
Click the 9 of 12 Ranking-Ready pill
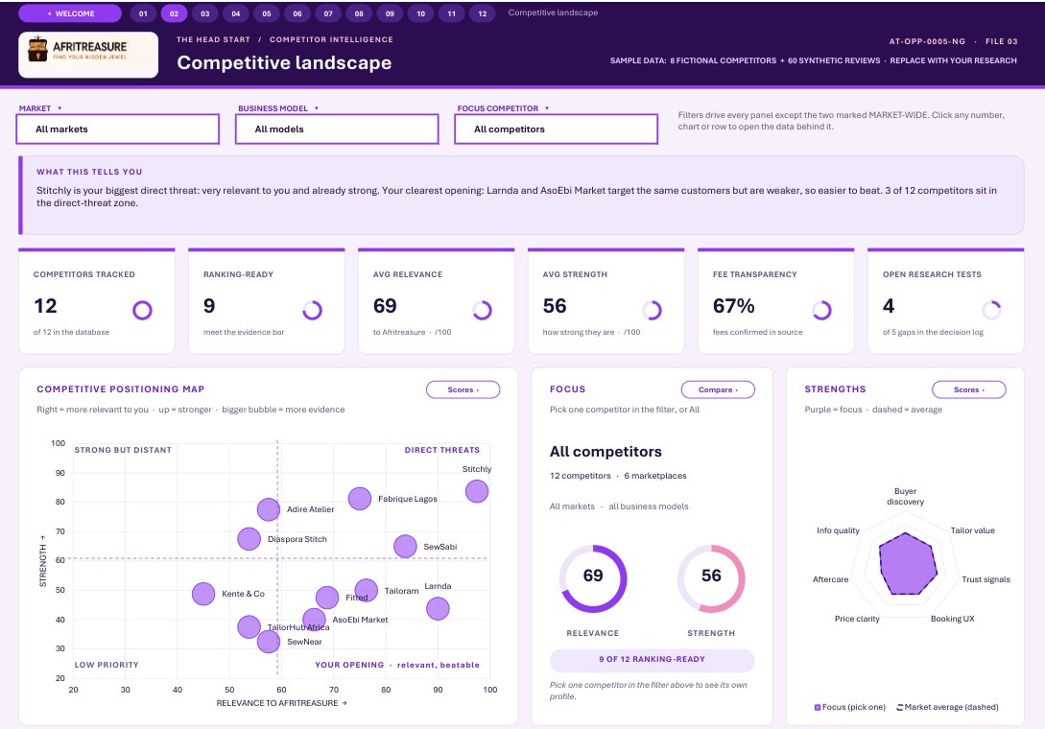[652, 660]
